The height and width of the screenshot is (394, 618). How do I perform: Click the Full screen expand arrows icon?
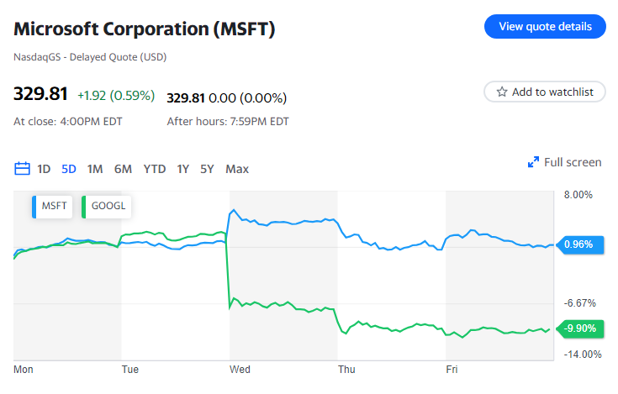tap(533, 162)
